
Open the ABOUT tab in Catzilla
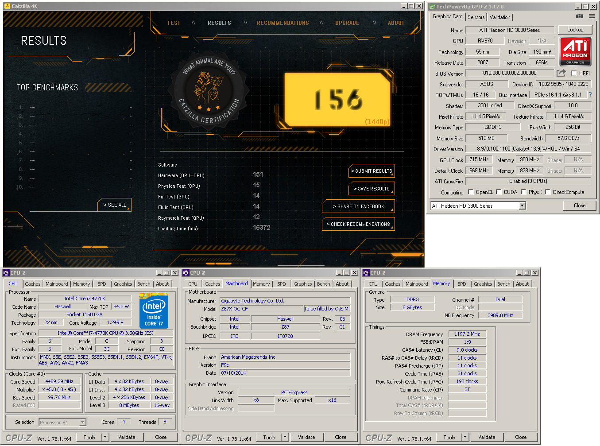396,23
